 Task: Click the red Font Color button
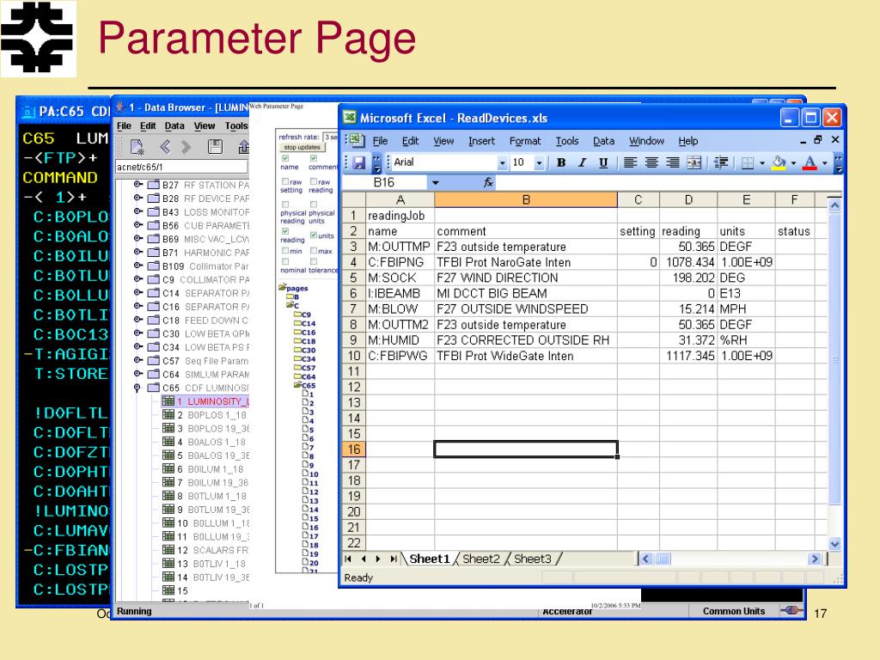click(810, 162)
